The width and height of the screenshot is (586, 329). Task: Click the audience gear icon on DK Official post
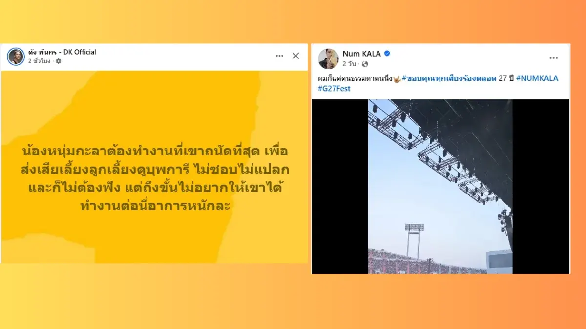tap(59, 61)
